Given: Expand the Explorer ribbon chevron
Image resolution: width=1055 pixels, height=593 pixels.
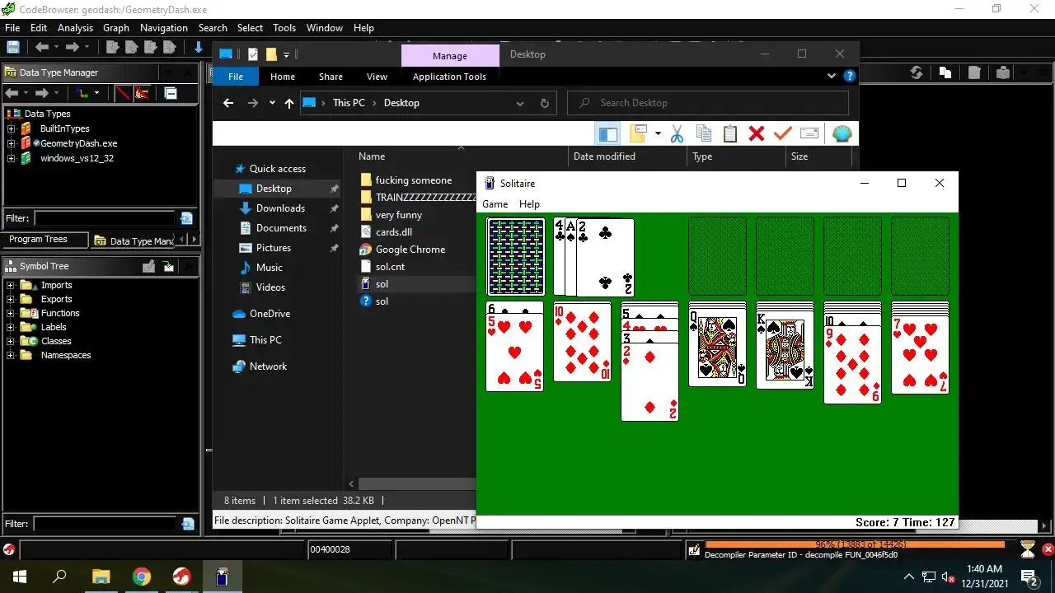Looking at the screenshot, I should tap(831, 77).
